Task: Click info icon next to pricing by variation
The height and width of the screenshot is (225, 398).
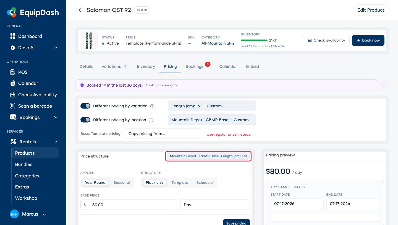Action: tap(152, 106)
